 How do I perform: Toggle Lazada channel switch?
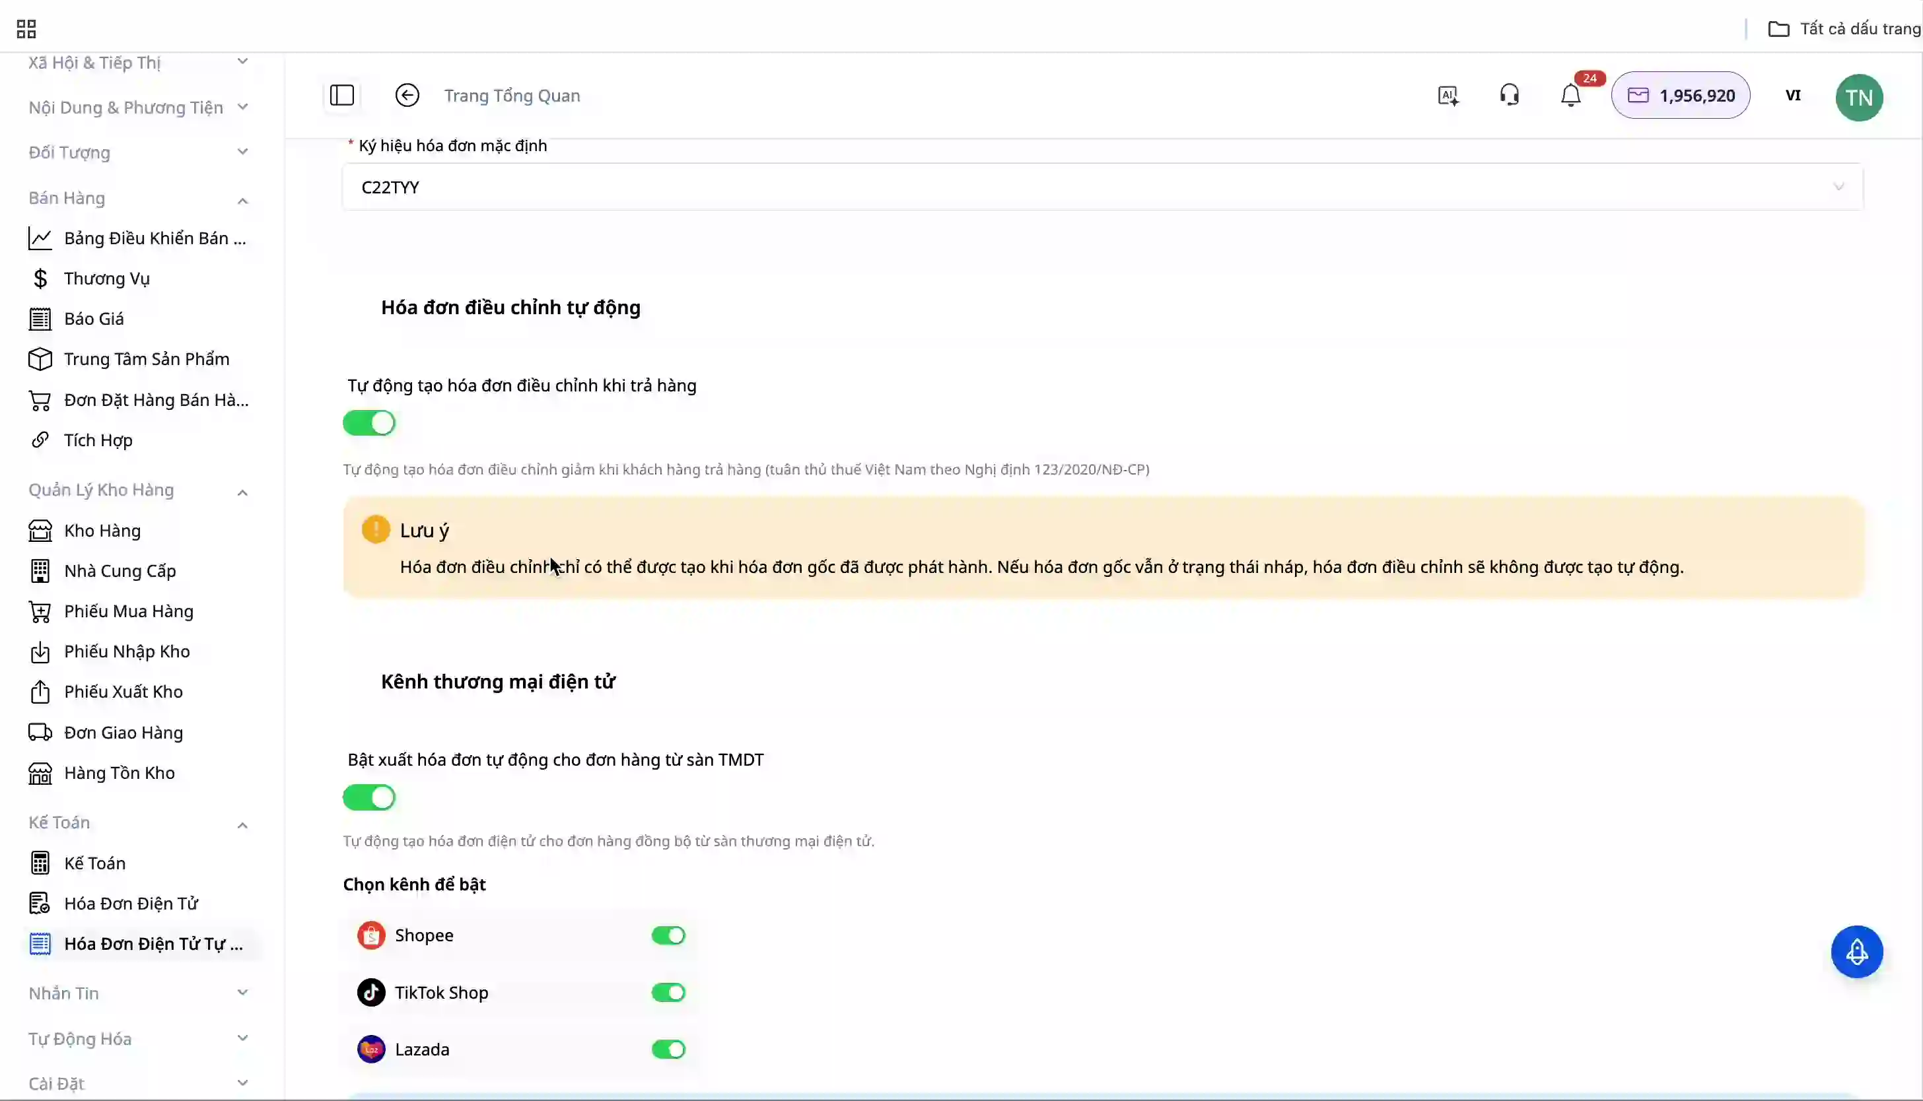(668, 1050)
